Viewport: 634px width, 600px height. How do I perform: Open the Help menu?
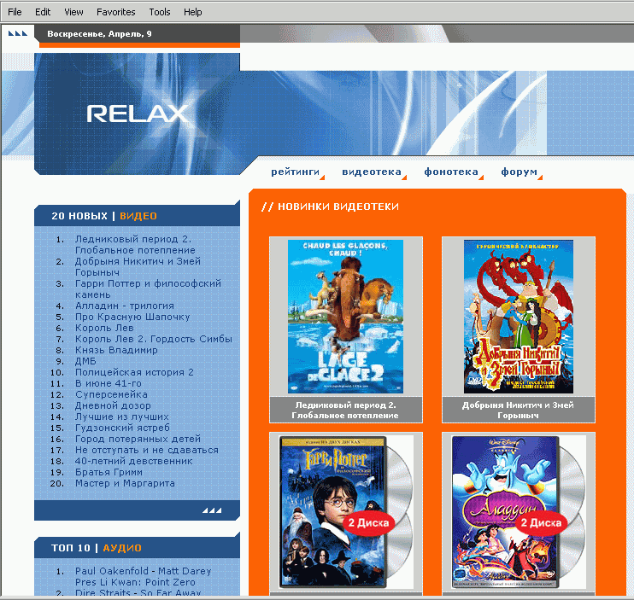coord(193,12)
